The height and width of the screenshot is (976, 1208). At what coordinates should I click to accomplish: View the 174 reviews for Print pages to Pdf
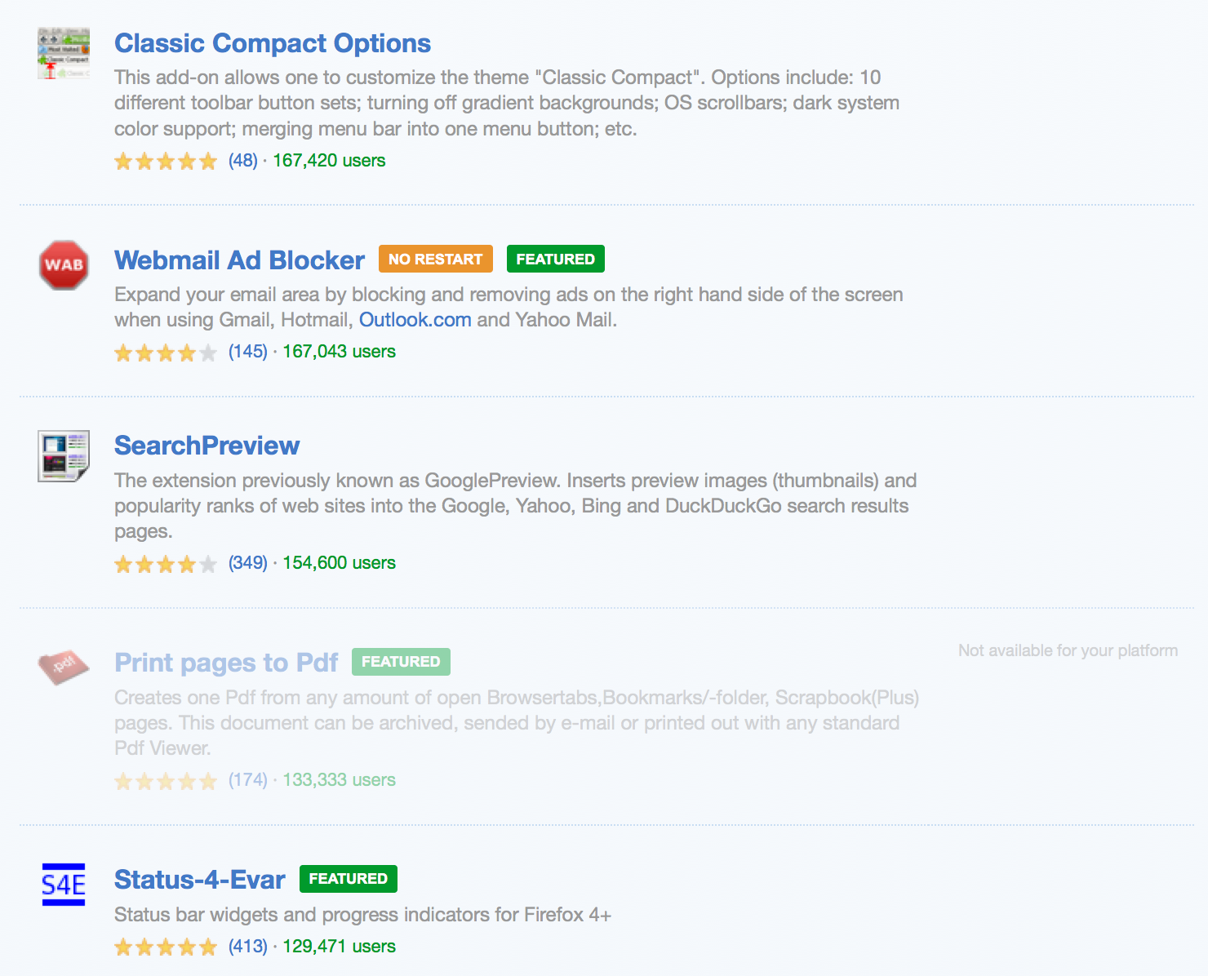tap(248, 780)
